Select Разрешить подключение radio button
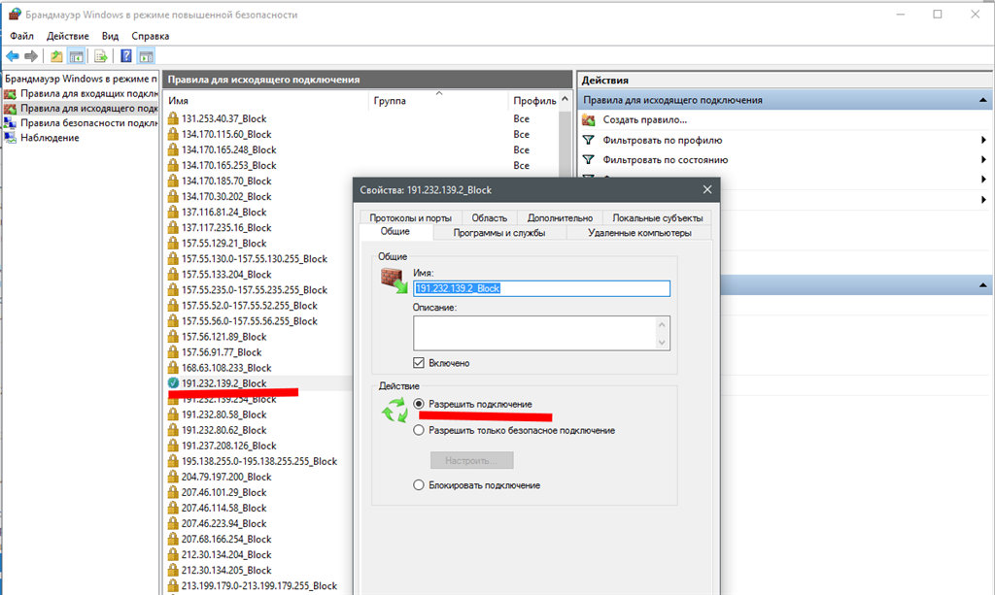Screen dimensions: 995x595 point(418,404)
